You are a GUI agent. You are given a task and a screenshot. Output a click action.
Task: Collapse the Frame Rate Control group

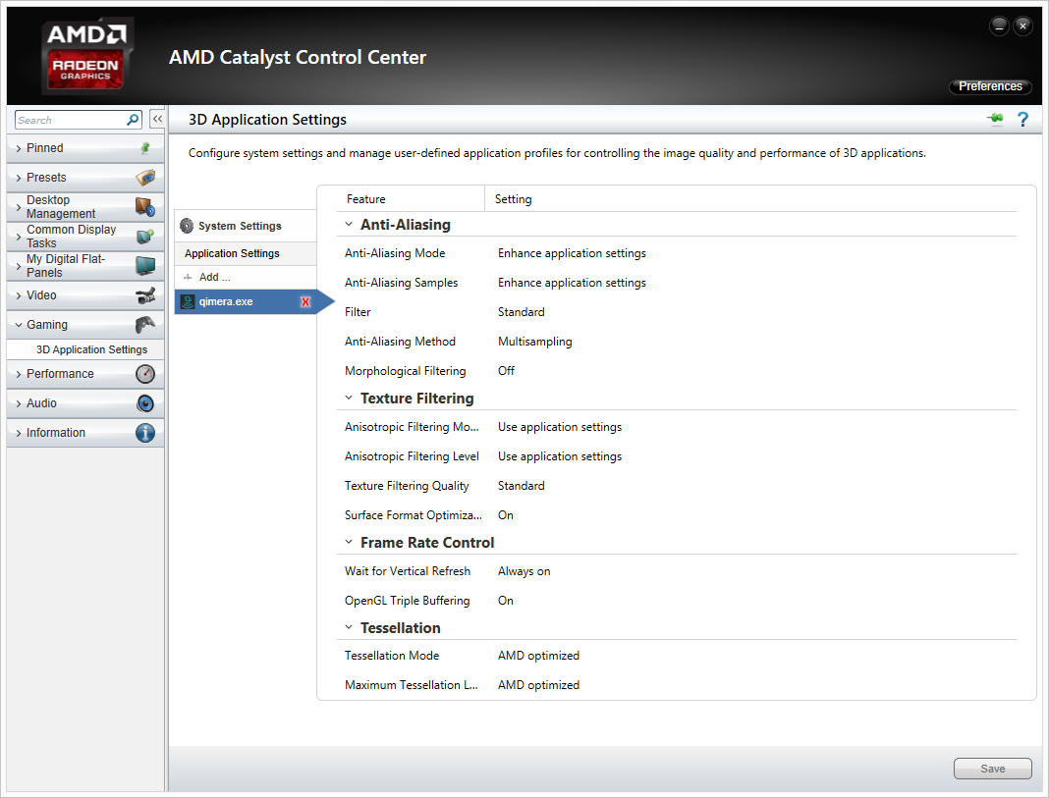349,542
